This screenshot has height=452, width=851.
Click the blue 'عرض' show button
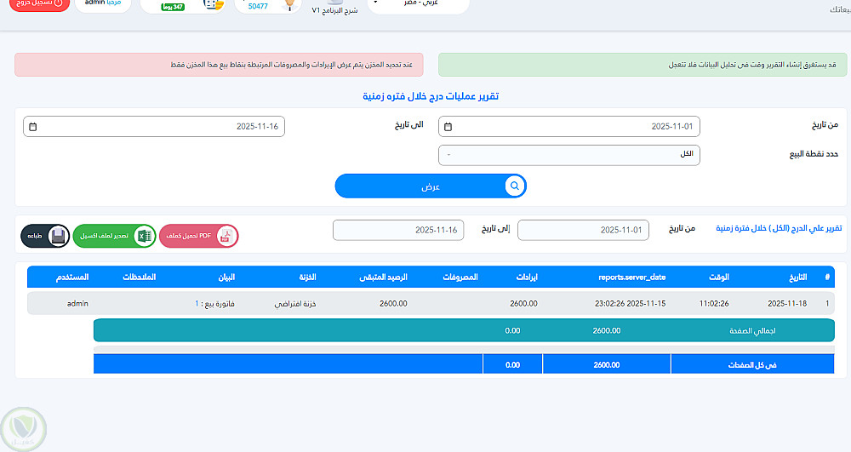pos(431,186)
